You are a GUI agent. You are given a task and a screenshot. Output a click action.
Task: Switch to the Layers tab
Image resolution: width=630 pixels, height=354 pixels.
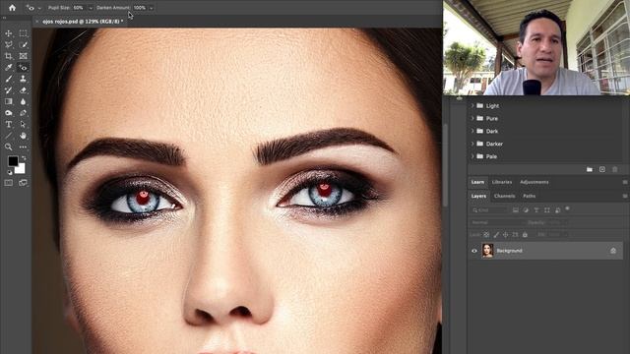click(x=478, y=197)
